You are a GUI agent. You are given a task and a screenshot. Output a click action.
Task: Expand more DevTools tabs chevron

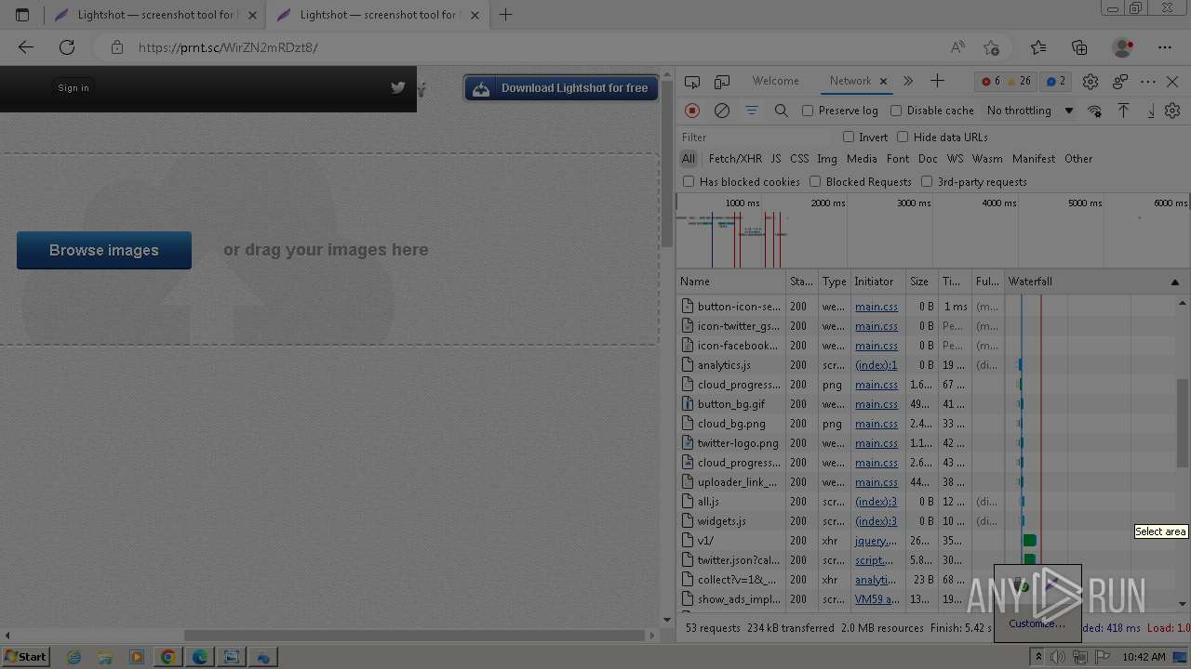click(x=908, y=82)
